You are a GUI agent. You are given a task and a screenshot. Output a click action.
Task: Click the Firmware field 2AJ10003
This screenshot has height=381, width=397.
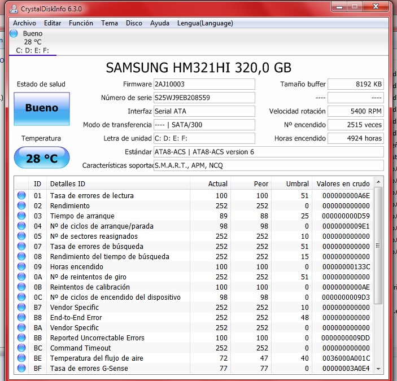pos(204,84)
